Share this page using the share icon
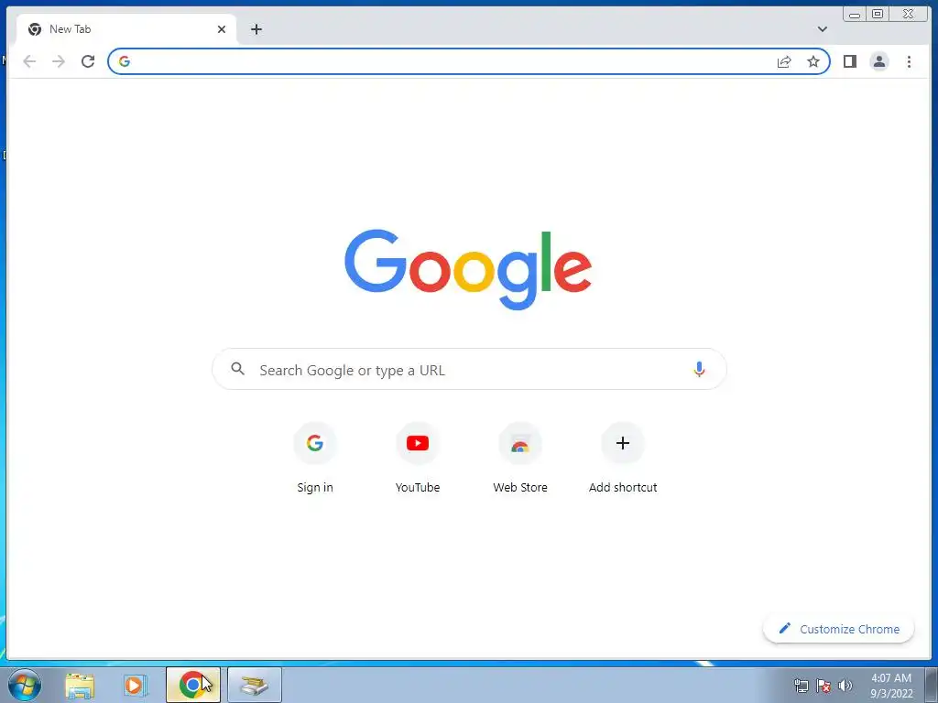The width and height of the screenshot is (938, 703). (784, 61)
